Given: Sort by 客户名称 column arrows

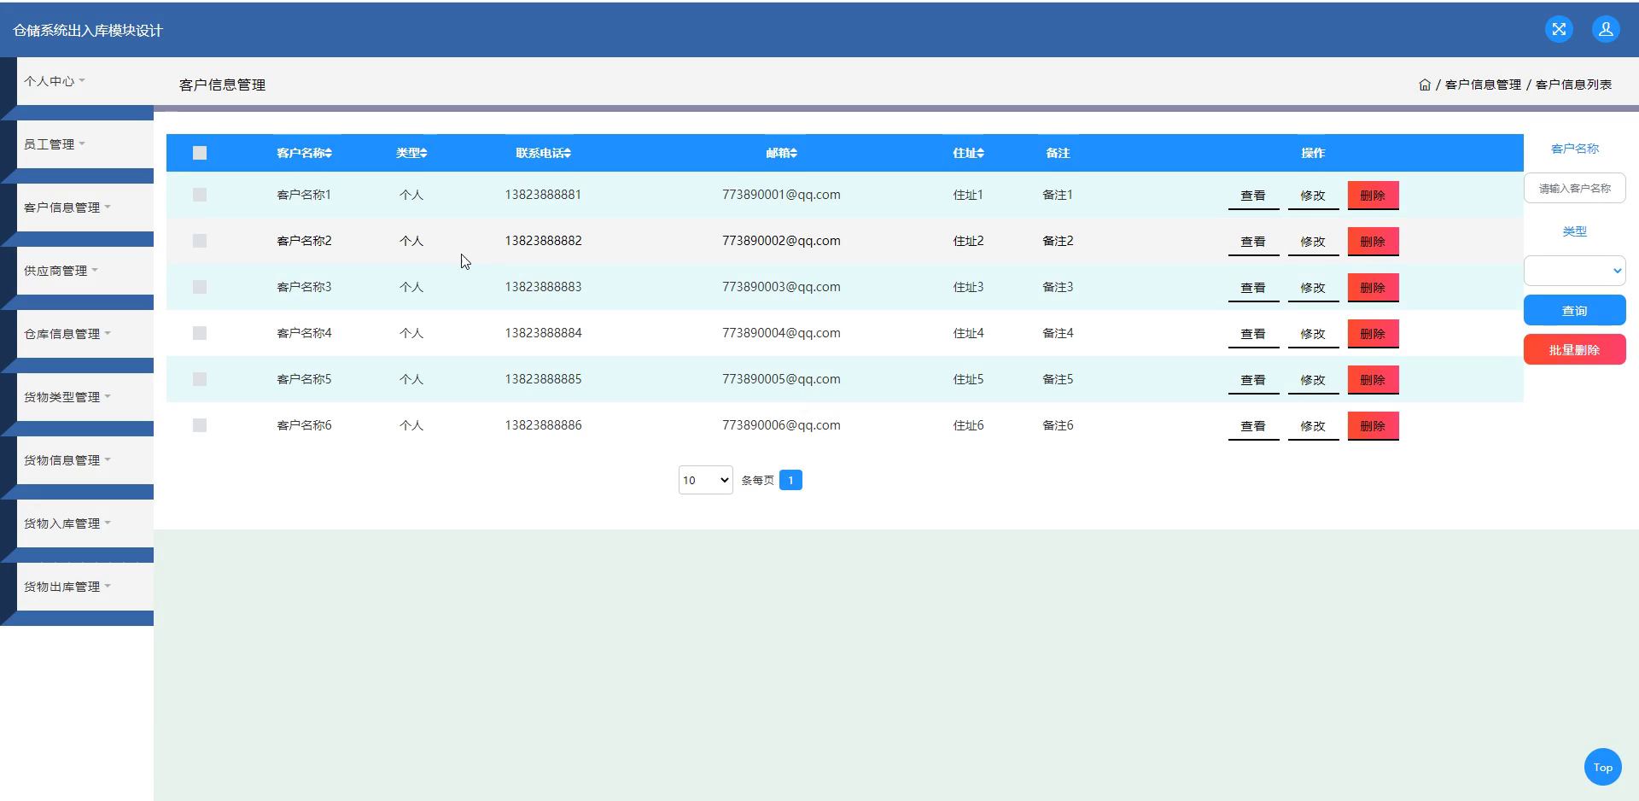Looking at the screenshot, I should coord(329,153).
